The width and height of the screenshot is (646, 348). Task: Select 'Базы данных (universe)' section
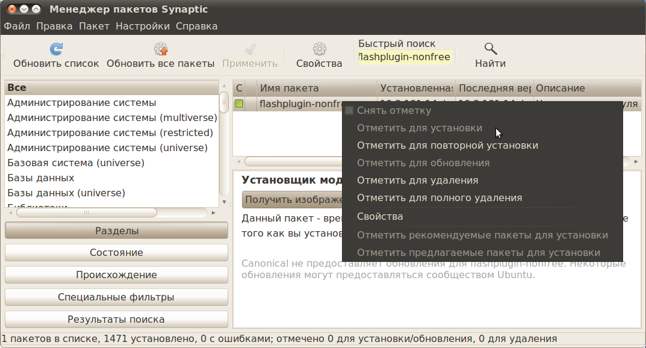click(x=111, y=193)
